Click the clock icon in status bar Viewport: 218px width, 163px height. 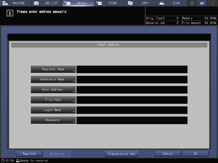pos(3,160)
